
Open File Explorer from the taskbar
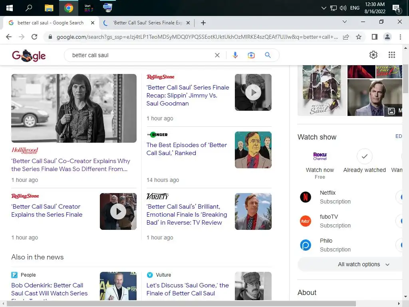[49, 8]
